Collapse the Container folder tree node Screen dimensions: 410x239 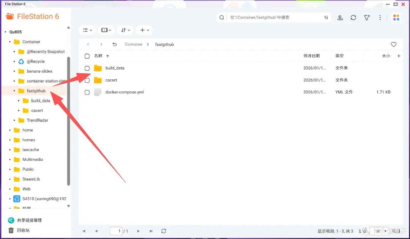coord(9,42)
